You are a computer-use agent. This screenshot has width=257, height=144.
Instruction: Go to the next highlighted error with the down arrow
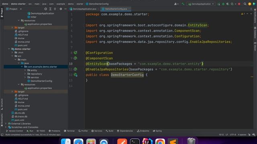pyautogui.click(x=251, y=14)
